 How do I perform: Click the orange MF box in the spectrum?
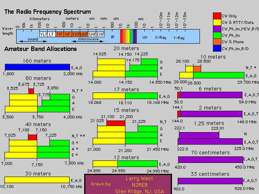(x=59, y=34)
